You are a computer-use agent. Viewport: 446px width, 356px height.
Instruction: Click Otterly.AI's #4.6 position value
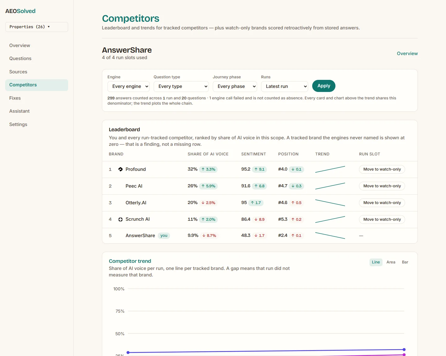[x=283, y=202]
